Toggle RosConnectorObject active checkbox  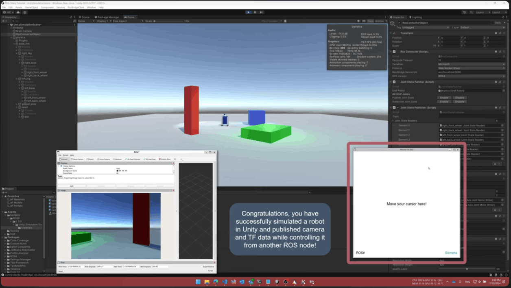[399, 23]
